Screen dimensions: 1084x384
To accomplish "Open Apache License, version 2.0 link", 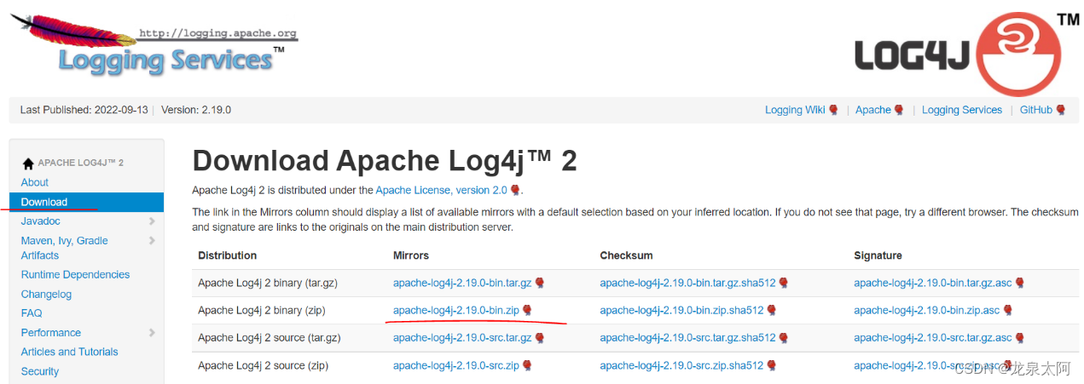I will pos(442,190).
